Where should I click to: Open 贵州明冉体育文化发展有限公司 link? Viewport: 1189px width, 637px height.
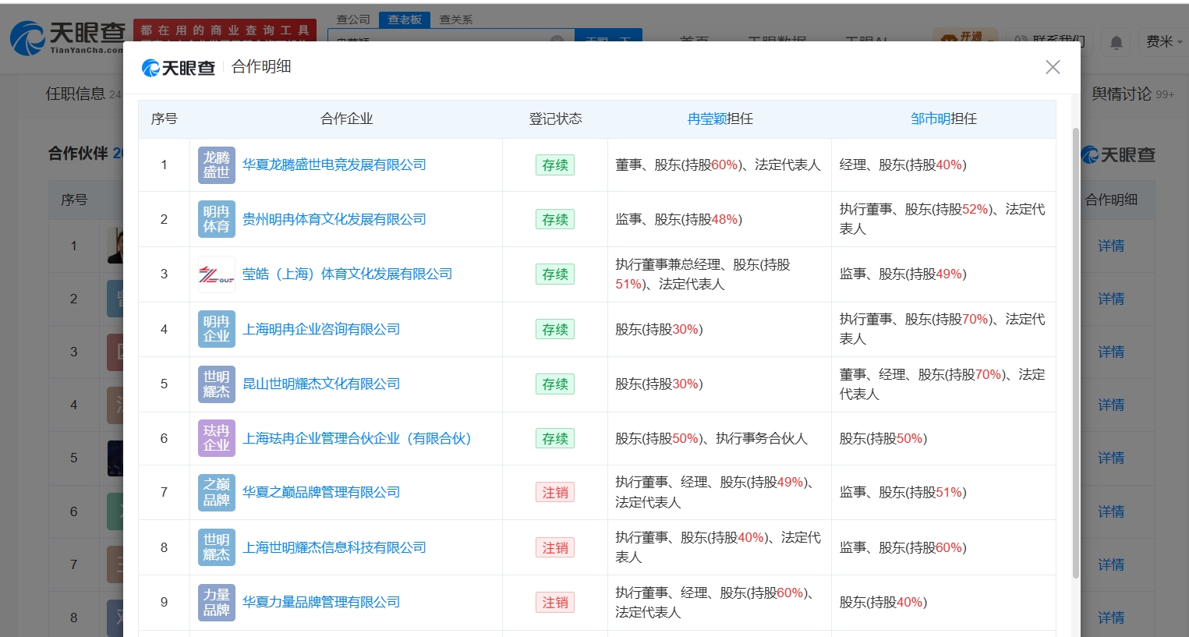[x=334, y=219]
